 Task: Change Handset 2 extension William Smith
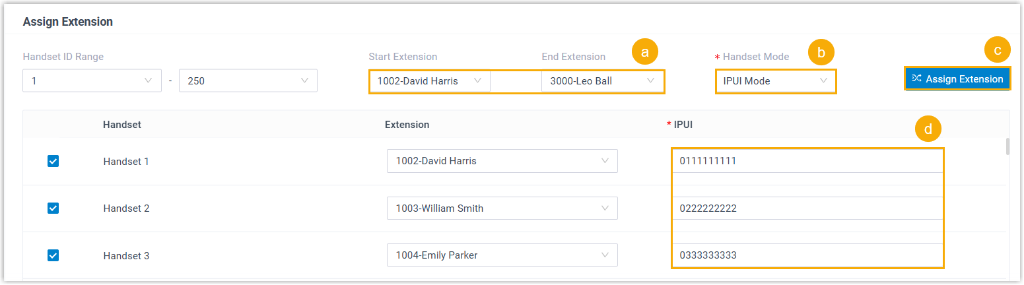[502, 208]
